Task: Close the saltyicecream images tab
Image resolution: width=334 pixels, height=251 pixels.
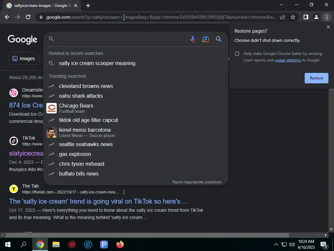Action: [76, 6]
